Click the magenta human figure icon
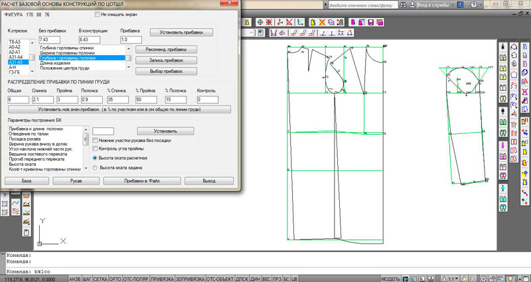The width and height of the screenshot is (531, 282). click(503, 145)
